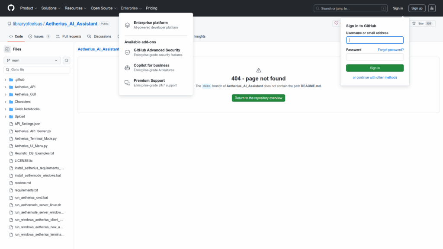Open the Aetherius_AI_Assistant repository title link
The width and height of the screenshot is (443, 249).
pyautogui.click(x=71, y=24)
